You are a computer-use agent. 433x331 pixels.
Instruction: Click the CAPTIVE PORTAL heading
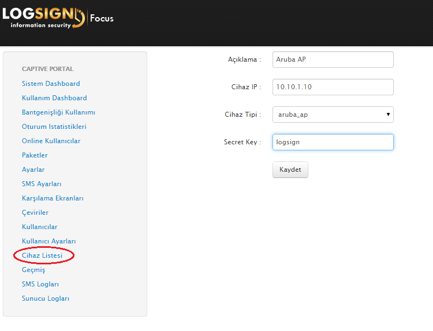coord(48,69)
